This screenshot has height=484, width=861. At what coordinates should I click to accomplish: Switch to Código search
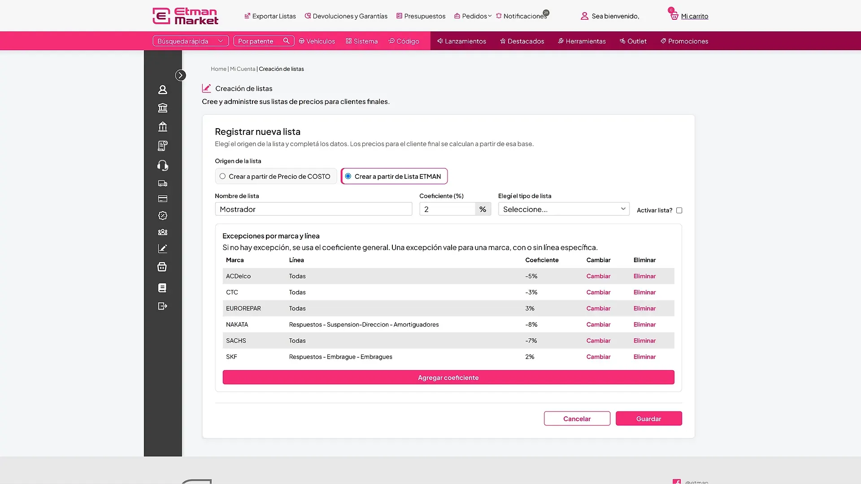tap(404, 41)
